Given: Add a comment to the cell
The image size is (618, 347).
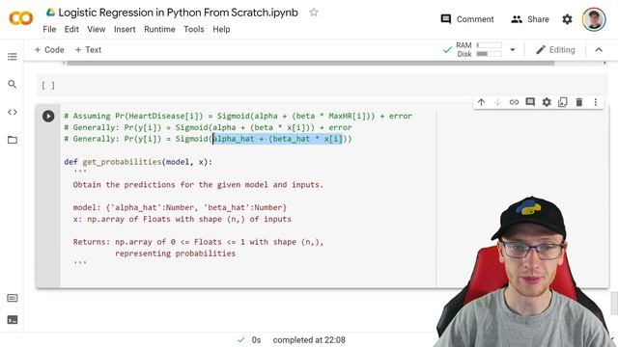Looking at the screenshot, I should 530,102.
